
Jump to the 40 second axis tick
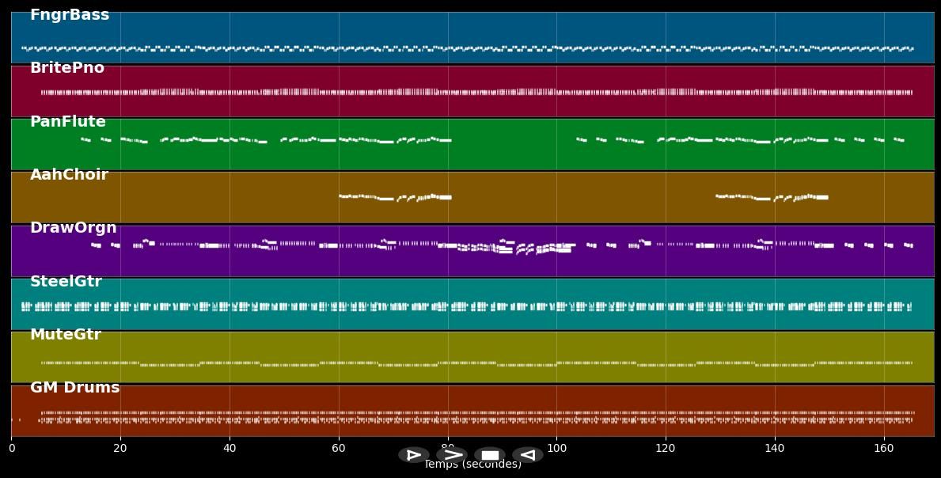point(230,448)
